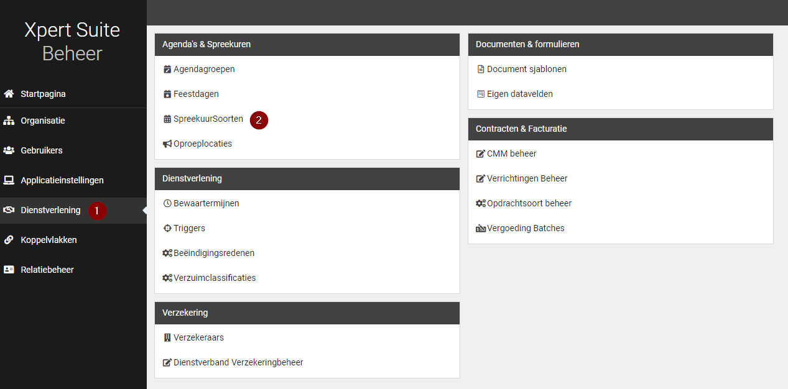This screenshot has width=788, height=389.
Task: Click the laptop icon for Applicatieinstellingen
Action: tap(9, 180)
